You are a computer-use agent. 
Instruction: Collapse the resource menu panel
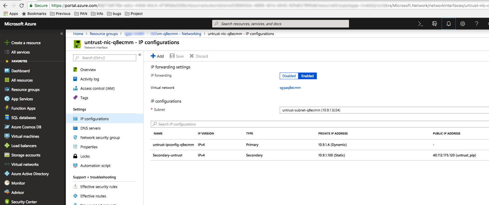(140, 55)
